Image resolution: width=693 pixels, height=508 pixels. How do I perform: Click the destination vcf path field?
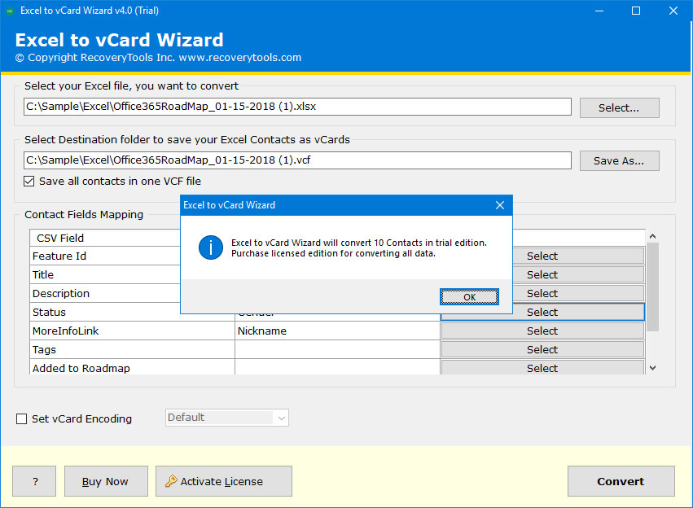click(297, 160)
